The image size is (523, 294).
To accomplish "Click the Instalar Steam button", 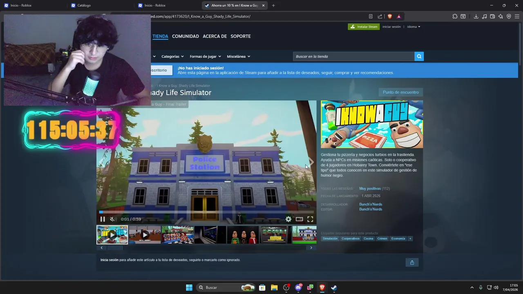I will point(364,27).
